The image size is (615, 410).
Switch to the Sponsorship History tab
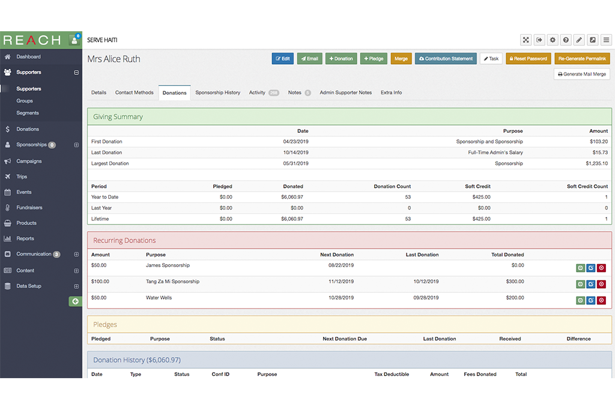217,93
